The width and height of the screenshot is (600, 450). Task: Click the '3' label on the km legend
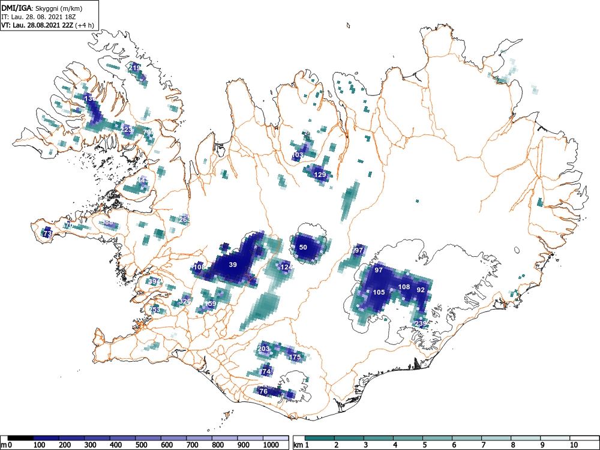(x=366, y=445)
